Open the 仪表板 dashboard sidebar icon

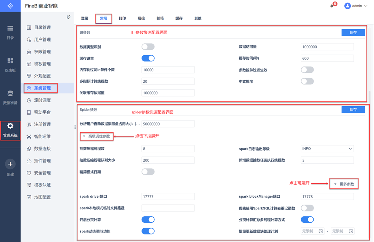coord(10,61)
